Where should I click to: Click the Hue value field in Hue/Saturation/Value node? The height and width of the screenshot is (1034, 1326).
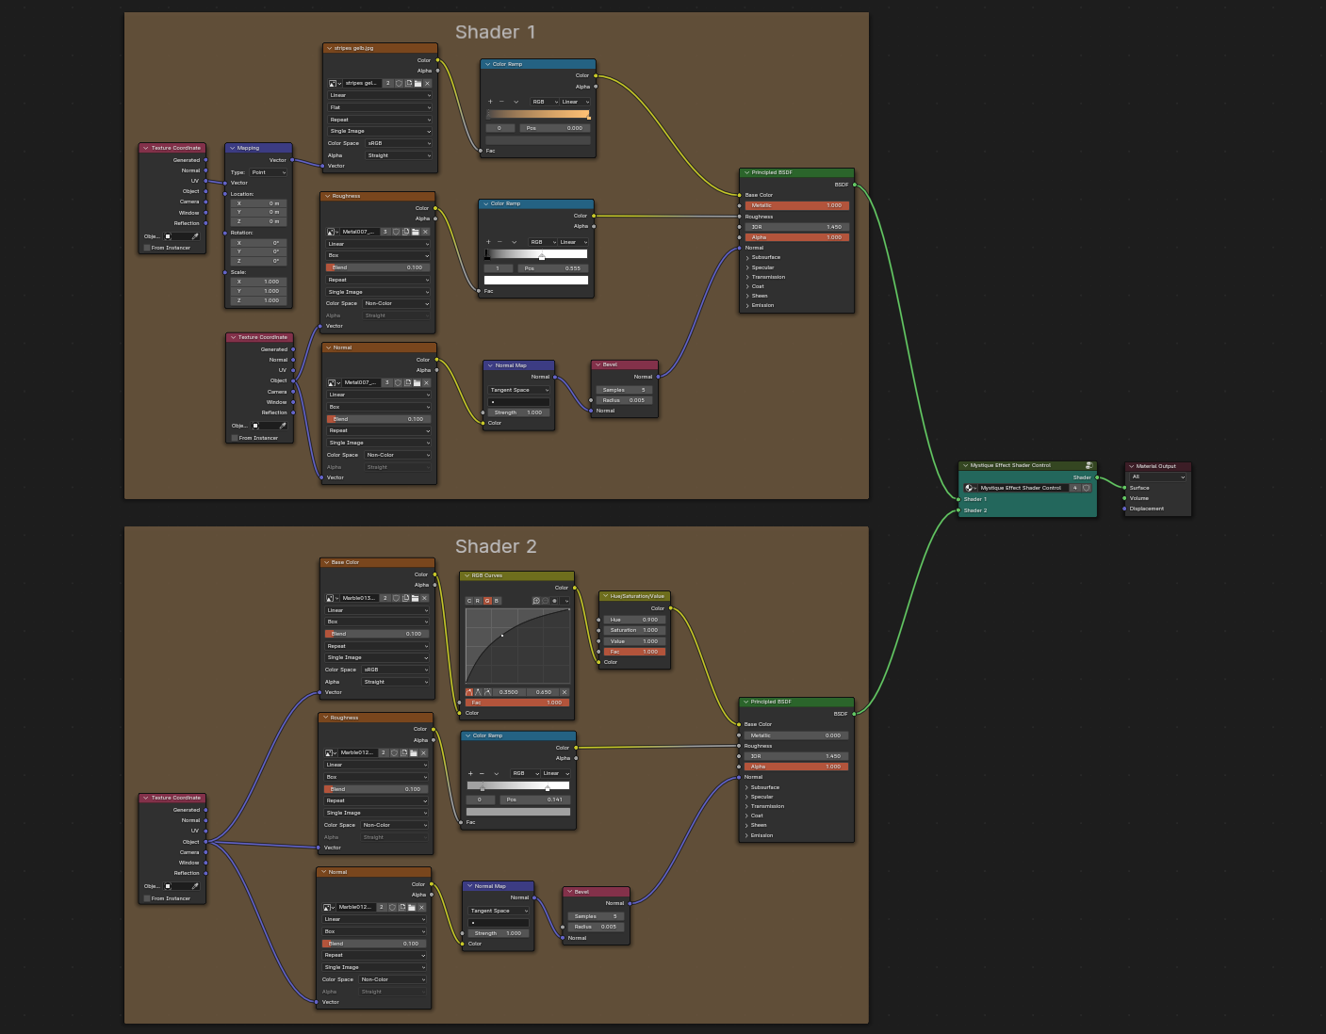[x=633, y=620]
